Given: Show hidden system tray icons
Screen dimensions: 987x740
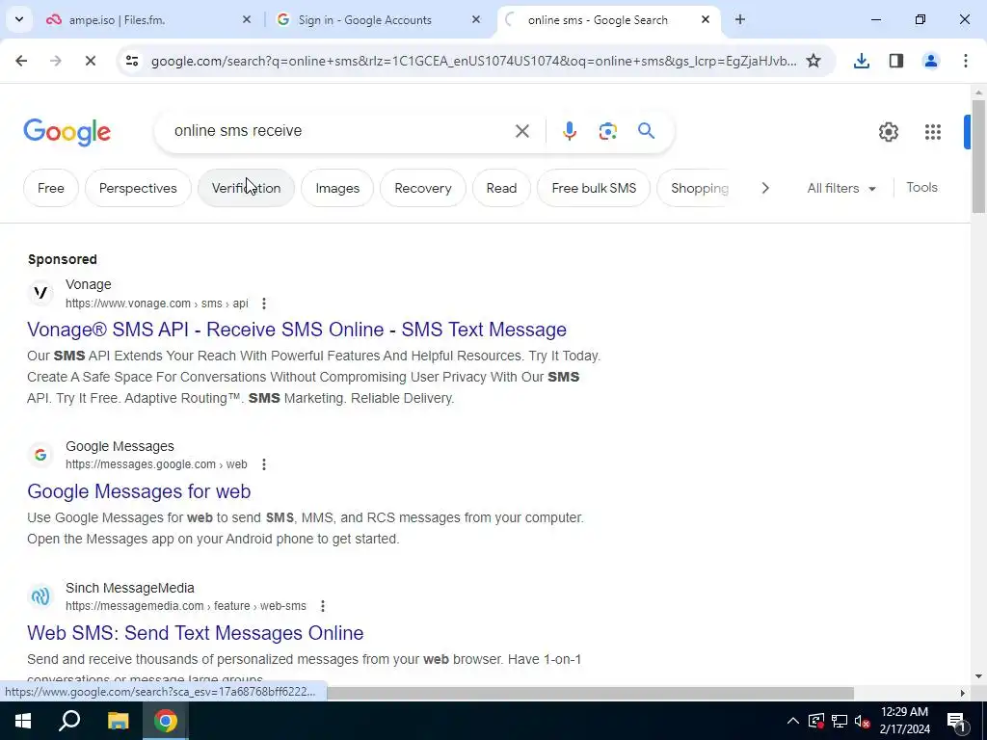Looking at the screenshot, I should [792, 721].
